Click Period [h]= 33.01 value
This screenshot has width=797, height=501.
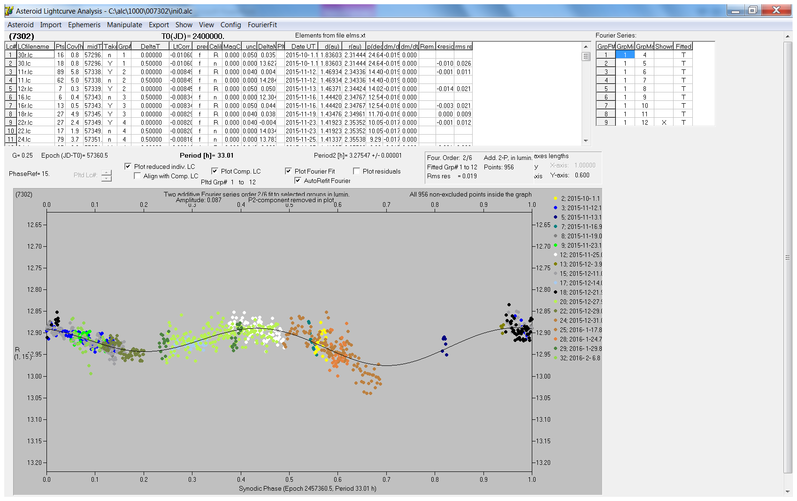click(207, 155)
